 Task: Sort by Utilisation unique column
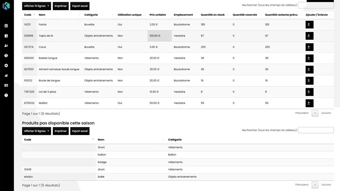[131, 15]
